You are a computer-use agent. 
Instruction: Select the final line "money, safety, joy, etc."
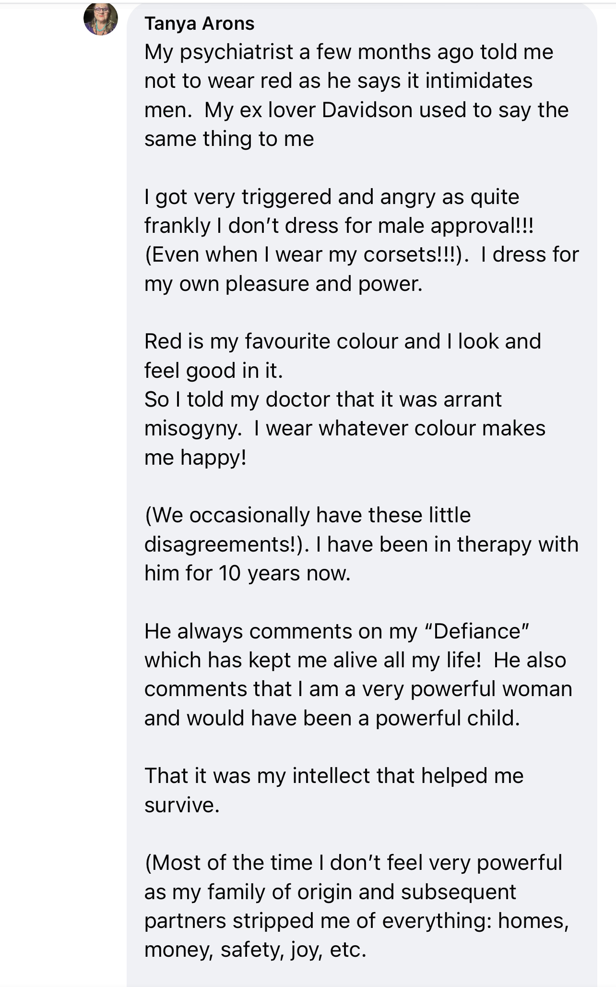pyautogui.click(x=255, y=951)
